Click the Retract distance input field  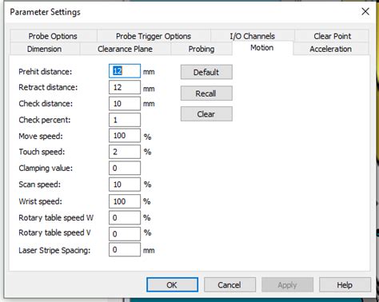(125, 87)
